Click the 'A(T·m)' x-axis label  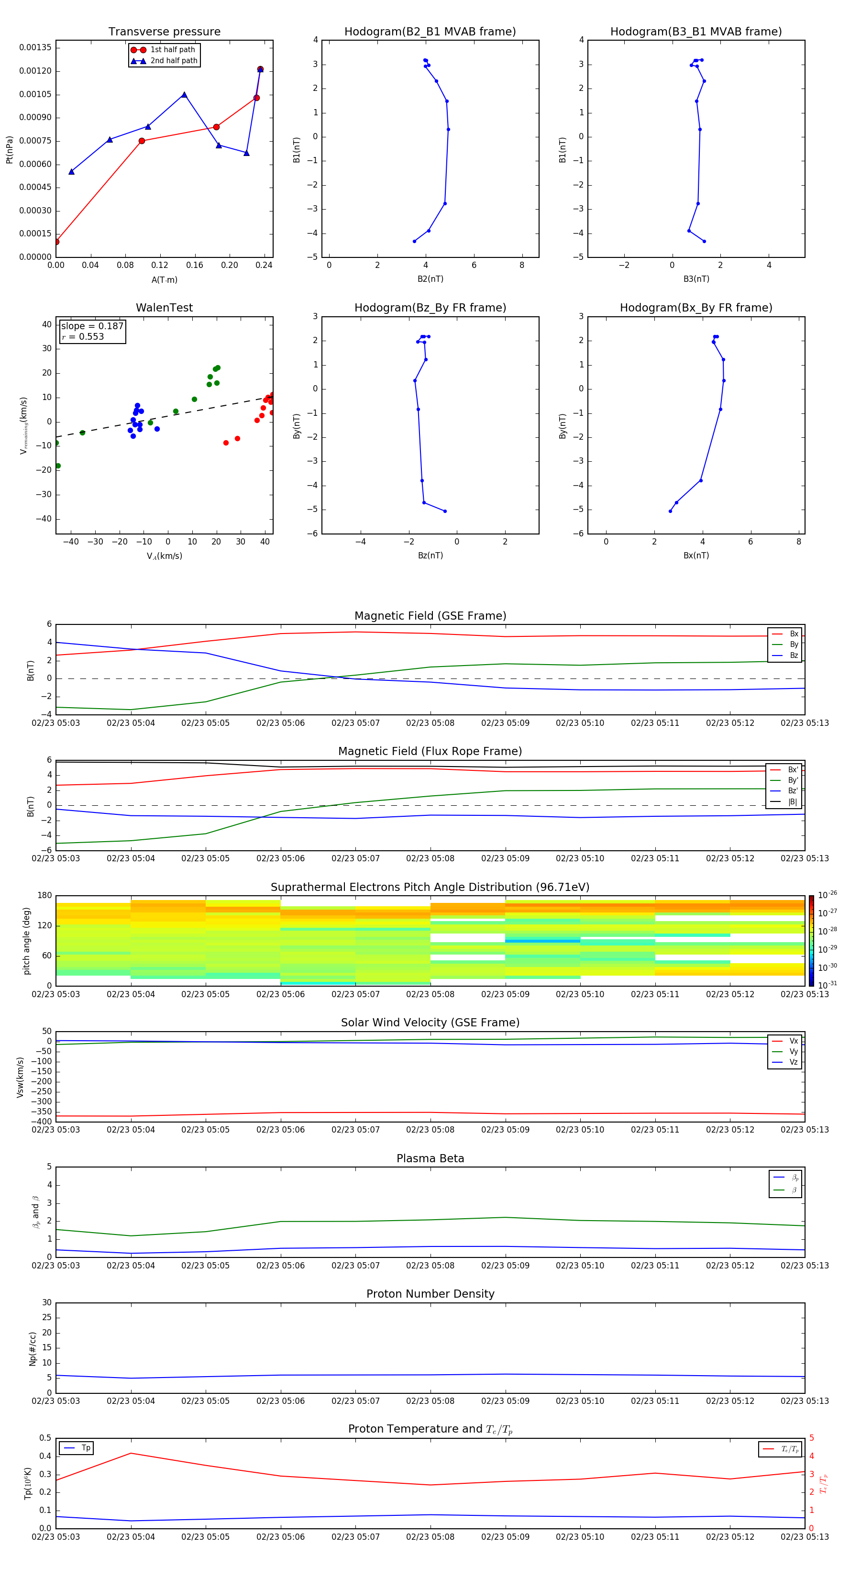[164, 279]
